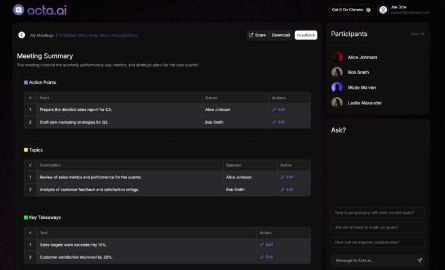
Task: Ask "Are we on track to meet our goals?"
Action: click(377, 227)
